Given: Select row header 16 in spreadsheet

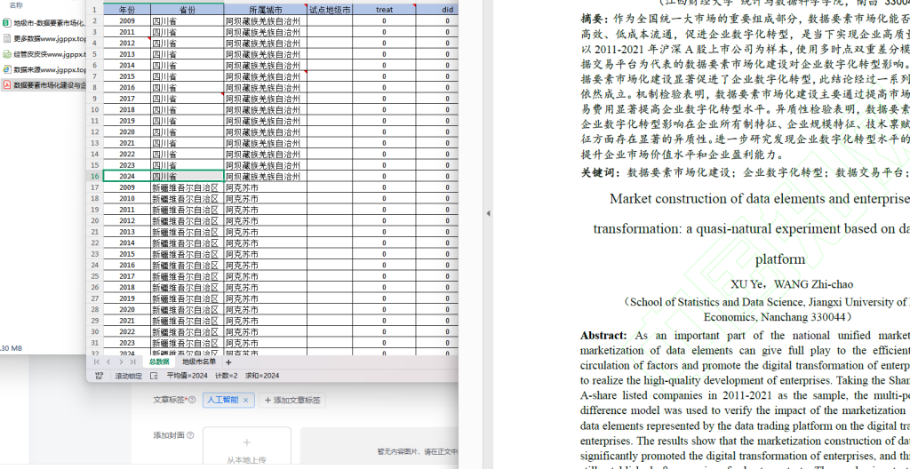Looking at the screenshot, I should tap(94, 176).
